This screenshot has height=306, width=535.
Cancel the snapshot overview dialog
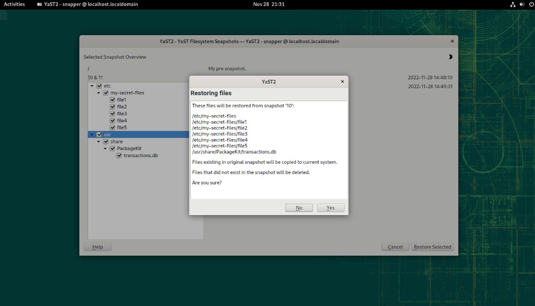point(395,246)
